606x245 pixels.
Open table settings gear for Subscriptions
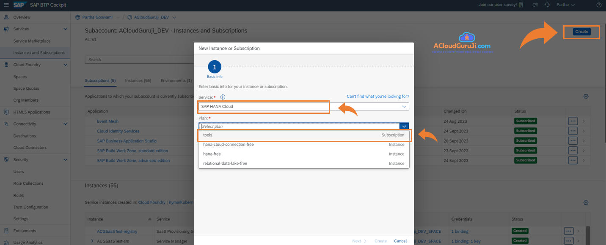(x=586, y=96)
